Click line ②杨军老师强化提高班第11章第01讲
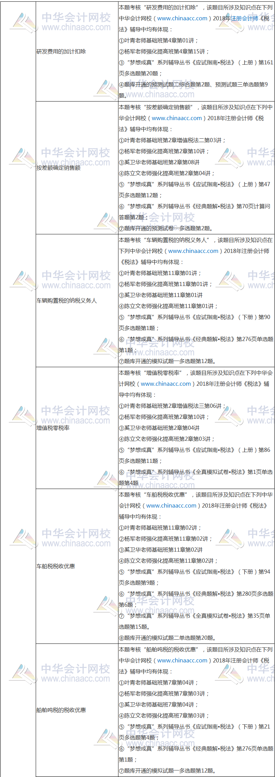 pyautogui.click(x=165, y=284)
